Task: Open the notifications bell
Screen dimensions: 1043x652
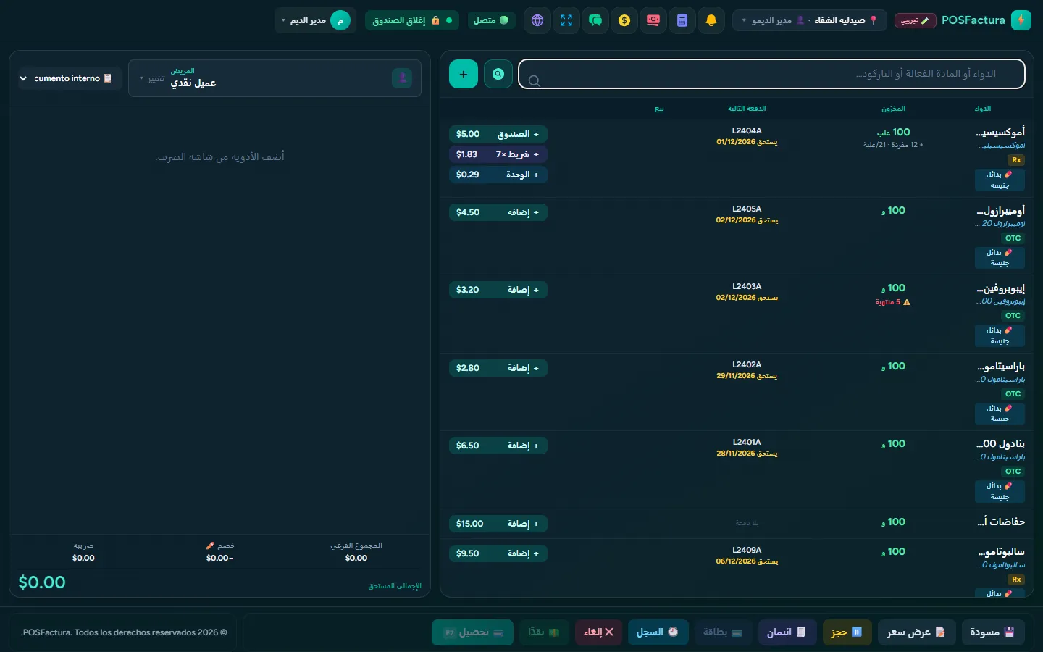Action: (x=711, y=20)
